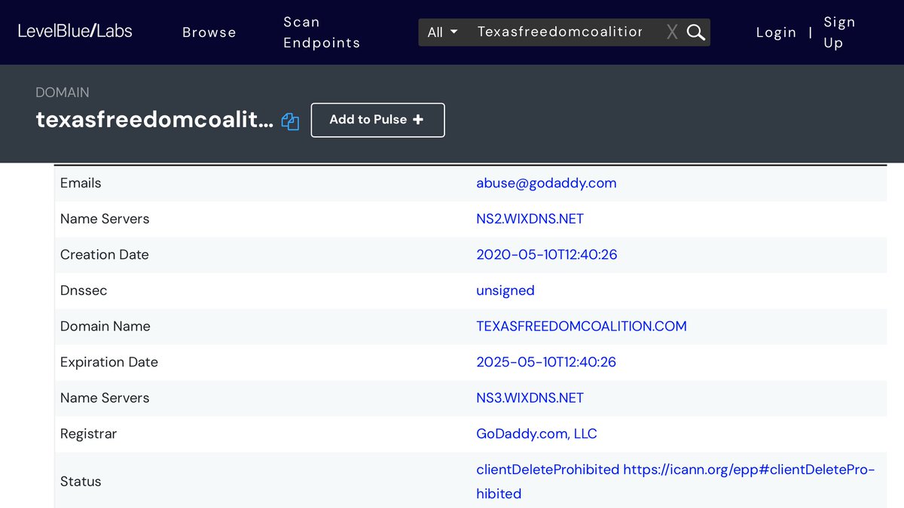Copy the domain name with copy icon
This screenshot has width=904, height=508.
tap(290, 121)
